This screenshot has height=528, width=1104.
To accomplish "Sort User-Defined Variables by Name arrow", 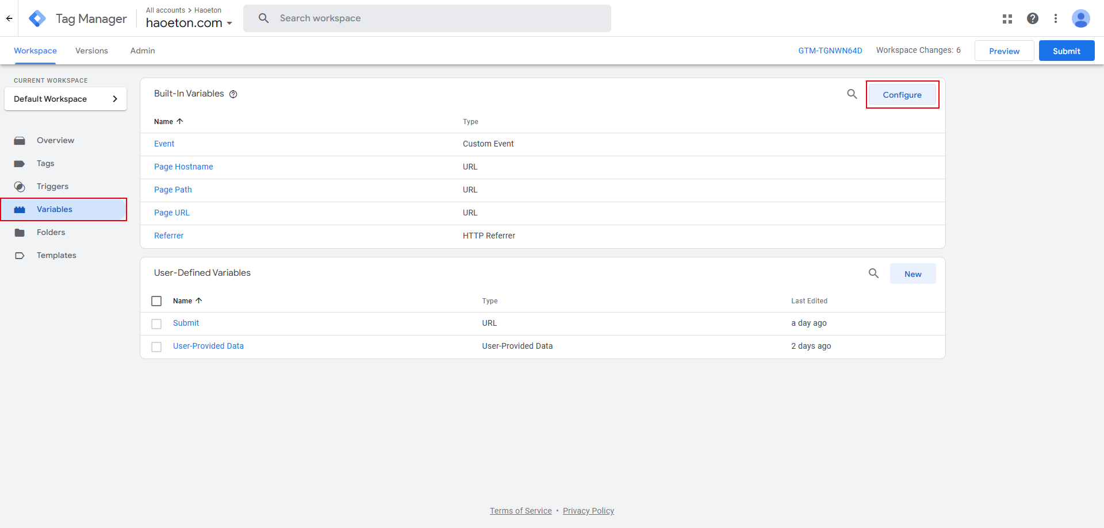I will (199, 300).
